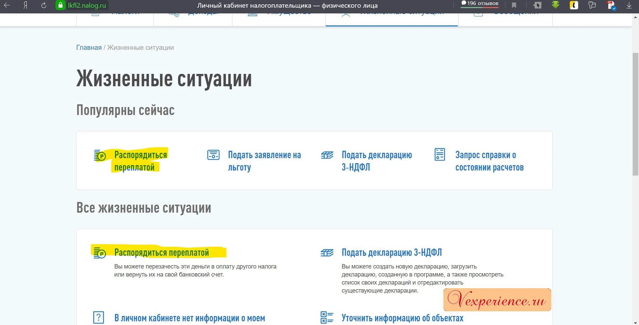The width and height of the screenshot is (639, 325).
Task: Open Запрос справки о состоянии расчетов
Action: (x=490, y=161)
